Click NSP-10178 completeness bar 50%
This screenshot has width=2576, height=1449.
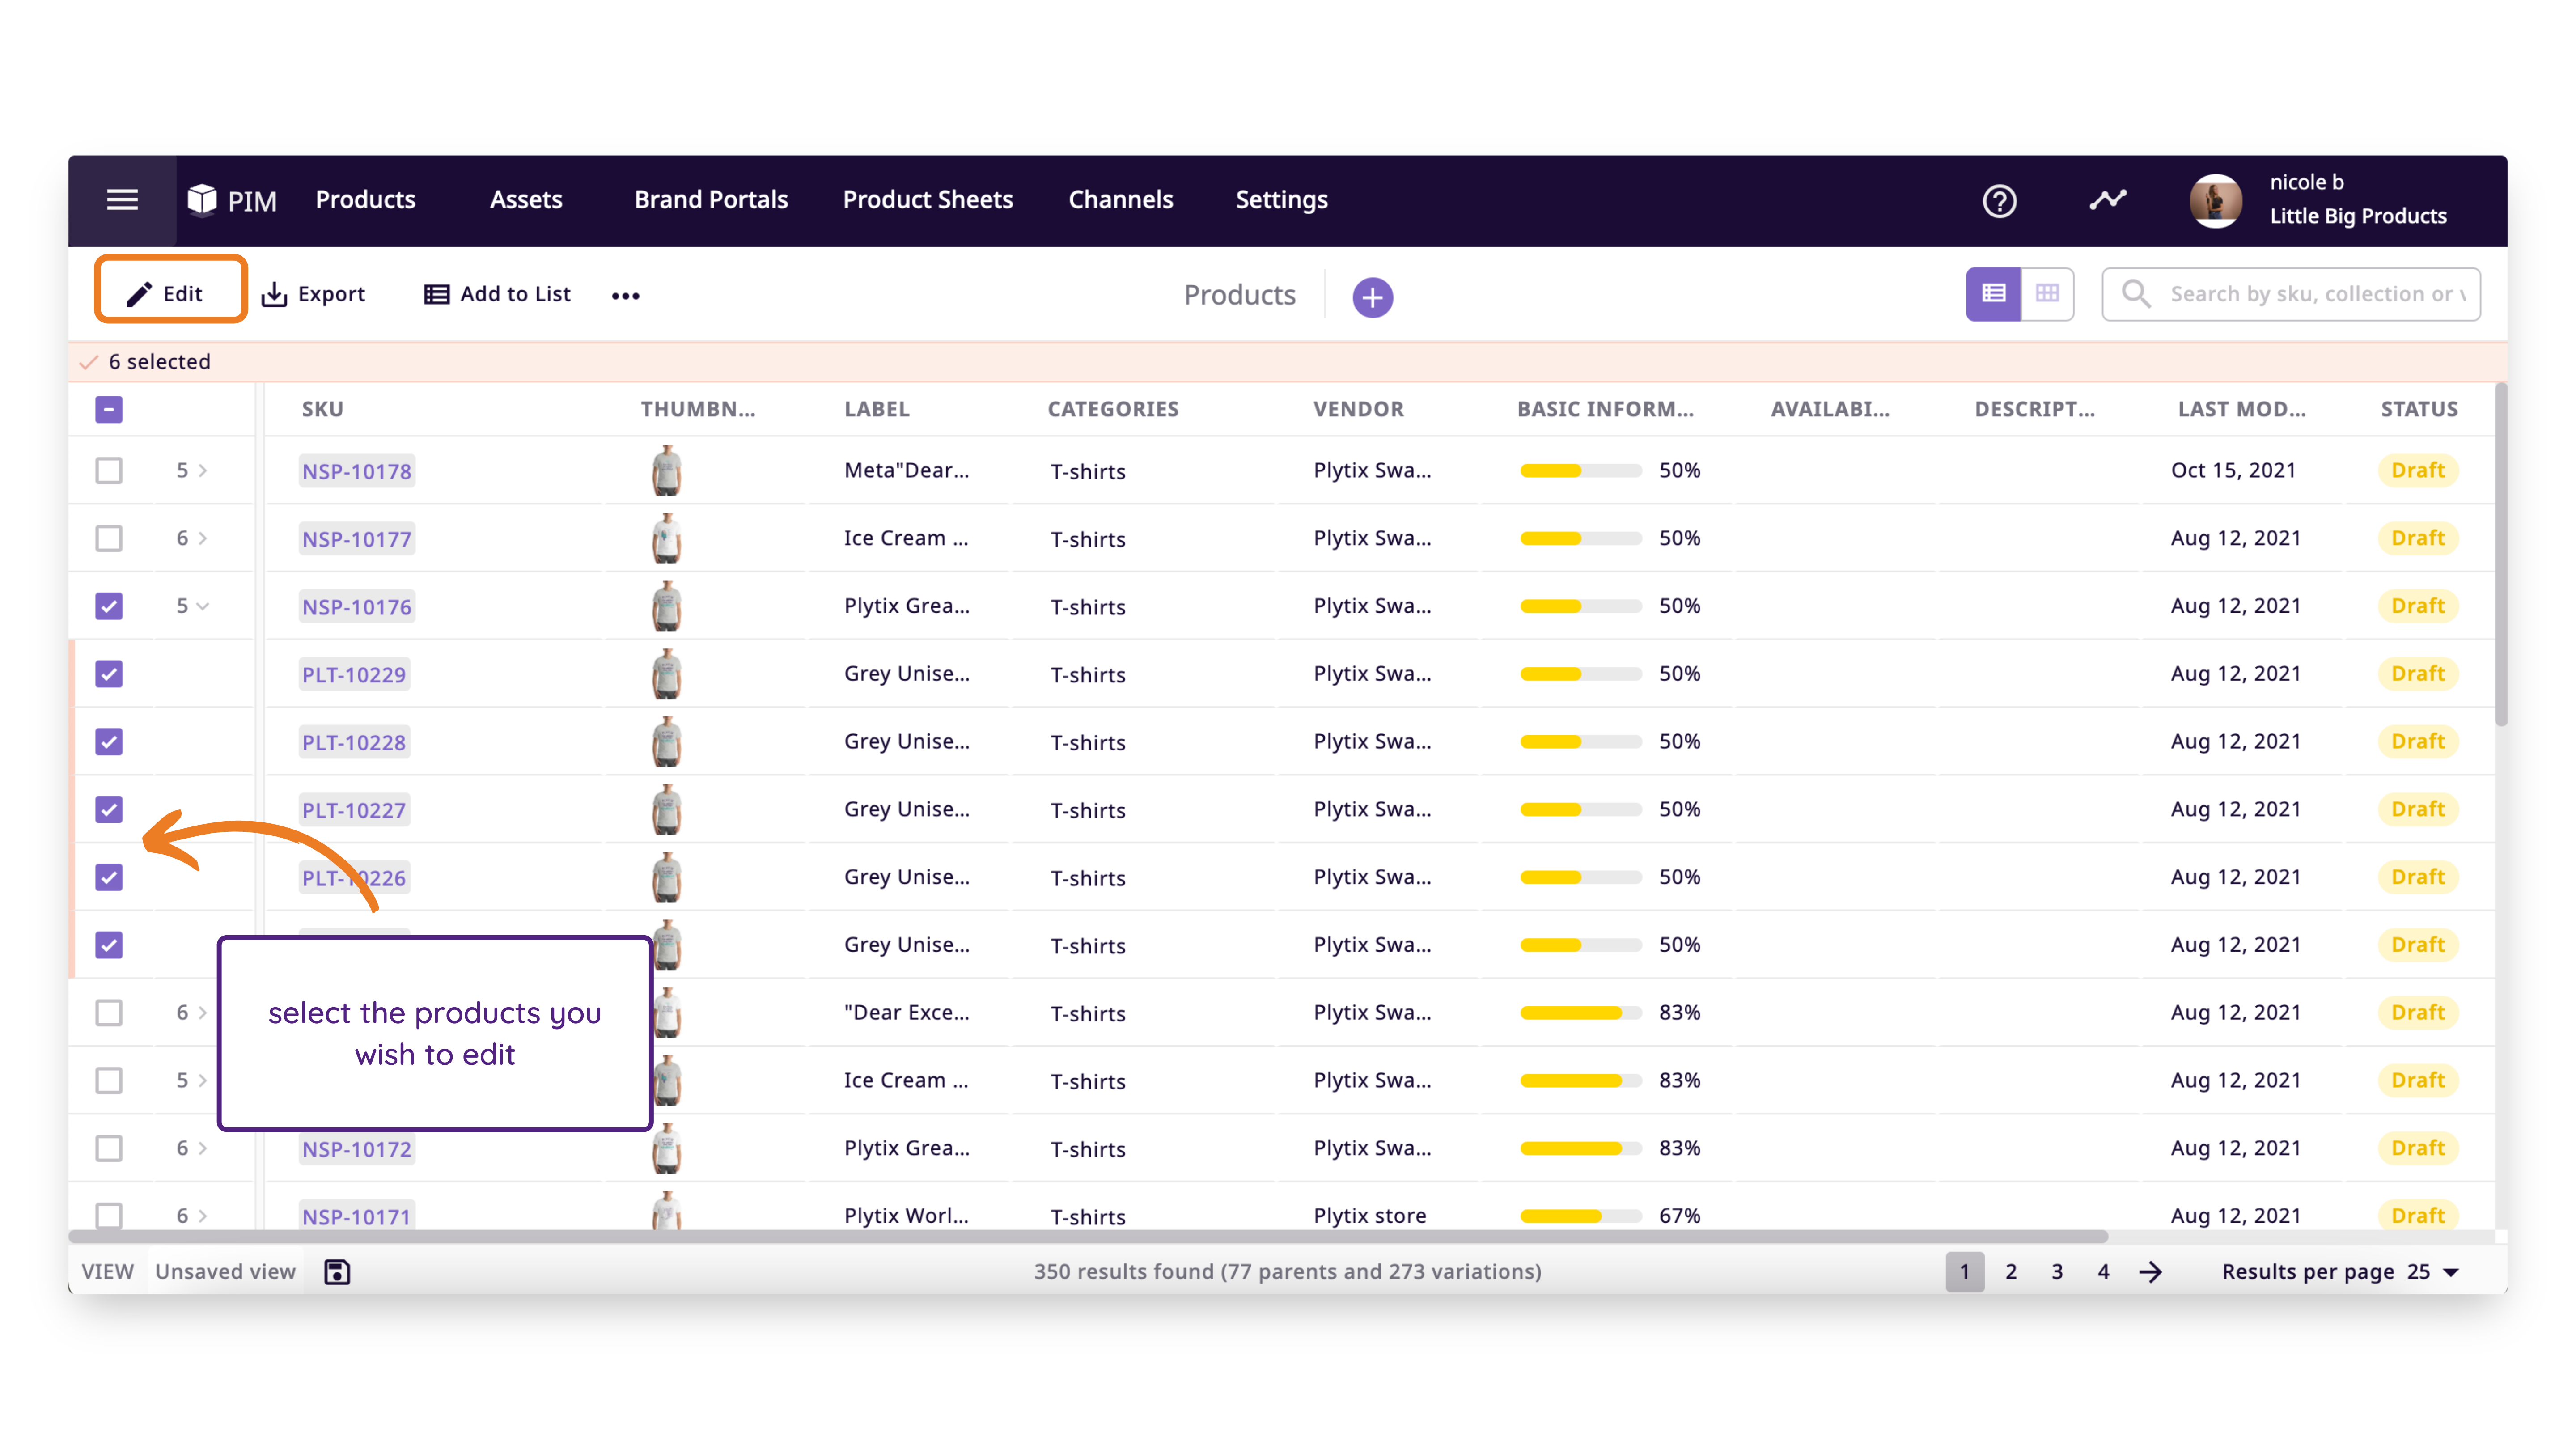pos(1580,470)
